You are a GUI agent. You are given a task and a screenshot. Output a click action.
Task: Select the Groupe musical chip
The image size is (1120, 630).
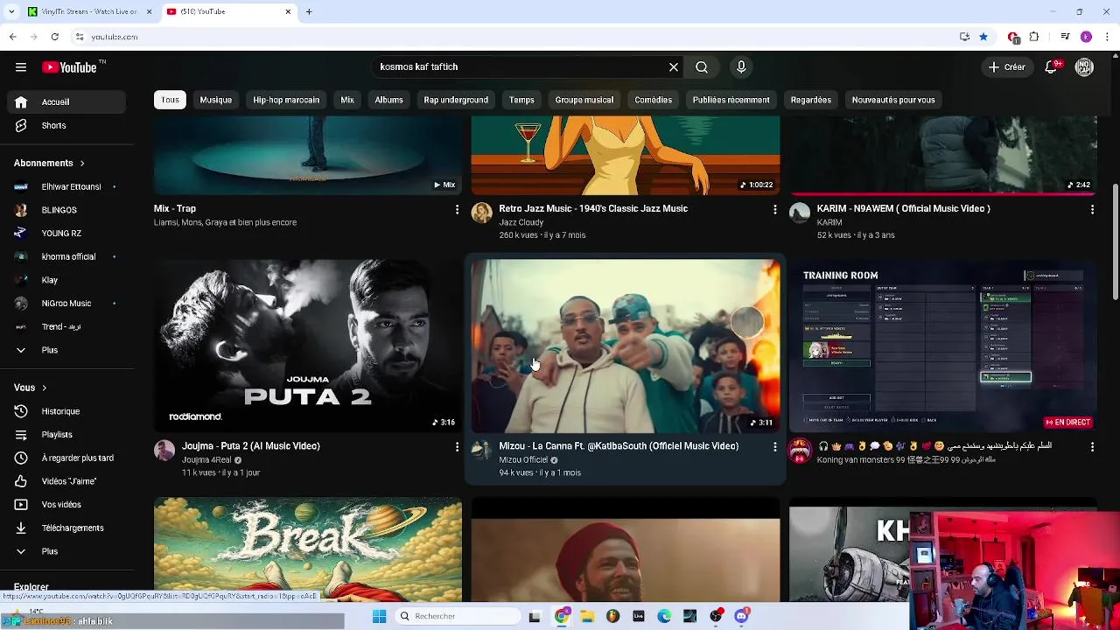coord(584,100)
